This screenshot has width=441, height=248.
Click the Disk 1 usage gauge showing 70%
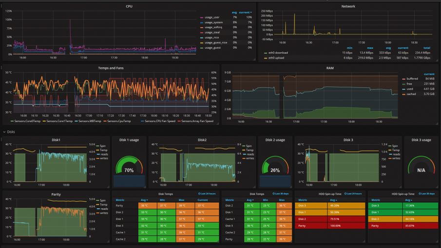click(x=129, y=167)
